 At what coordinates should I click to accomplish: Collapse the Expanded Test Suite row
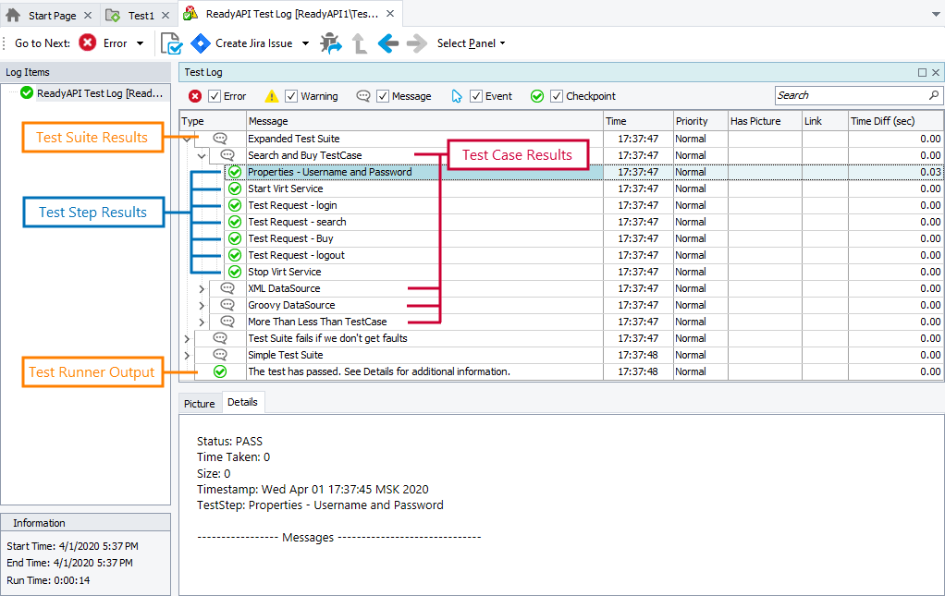pos(189,138)
